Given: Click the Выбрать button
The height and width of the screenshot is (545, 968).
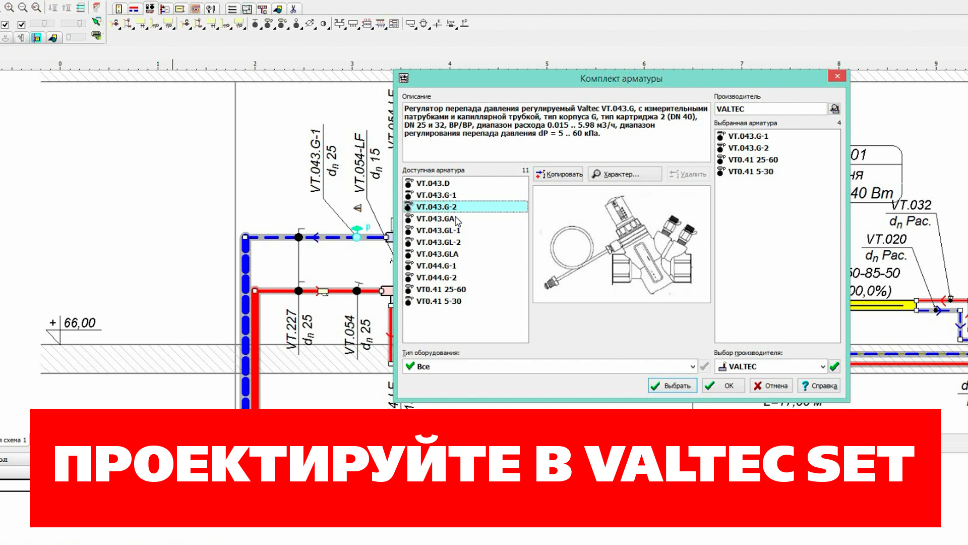Looking at the screenshot, I should pos(672,386).
